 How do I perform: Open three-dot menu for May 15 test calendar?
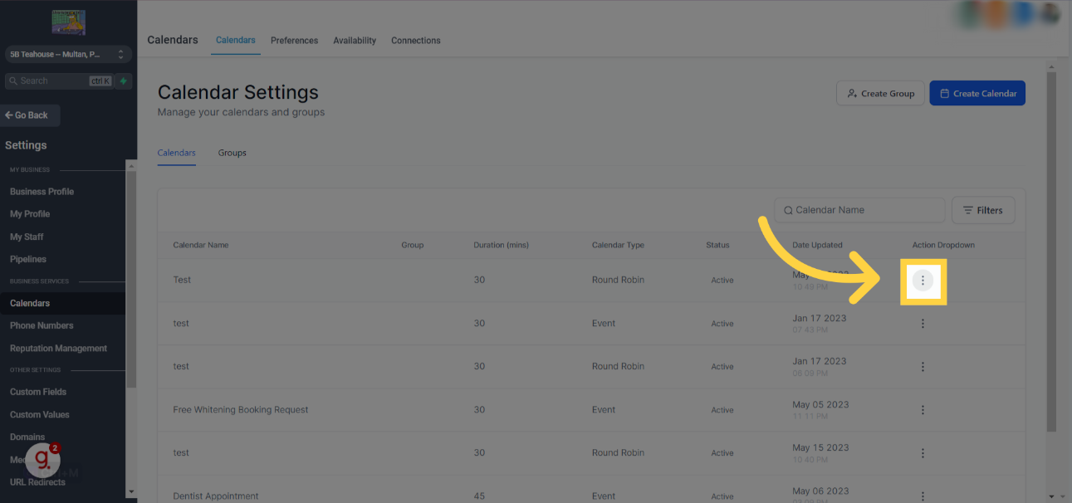pos(923,453)
